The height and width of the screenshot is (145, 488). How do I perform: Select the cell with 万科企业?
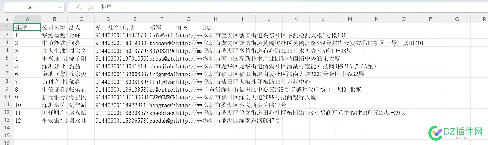tap(54, 81)
